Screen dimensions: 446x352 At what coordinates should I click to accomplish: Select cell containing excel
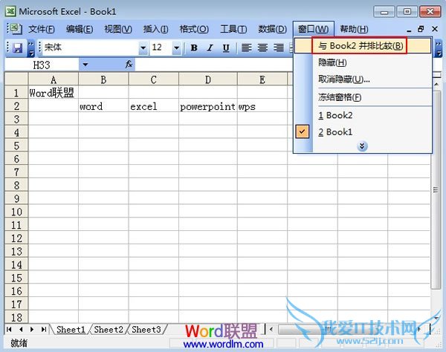pyautogui.click(x=154, y=106)
